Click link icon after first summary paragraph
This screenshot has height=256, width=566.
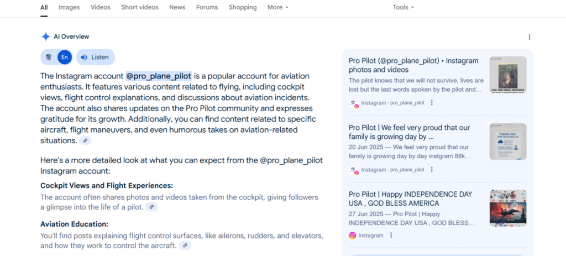[85, 141]
